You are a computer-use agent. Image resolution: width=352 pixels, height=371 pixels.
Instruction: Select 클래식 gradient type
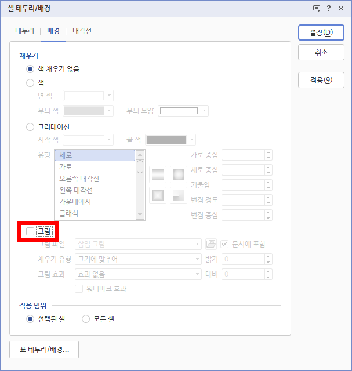(95, 213)
